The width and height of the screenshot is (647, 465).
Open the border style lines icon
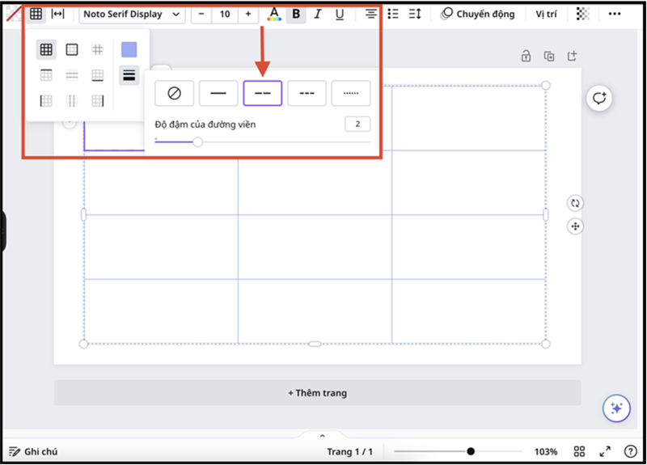point(129,75)
